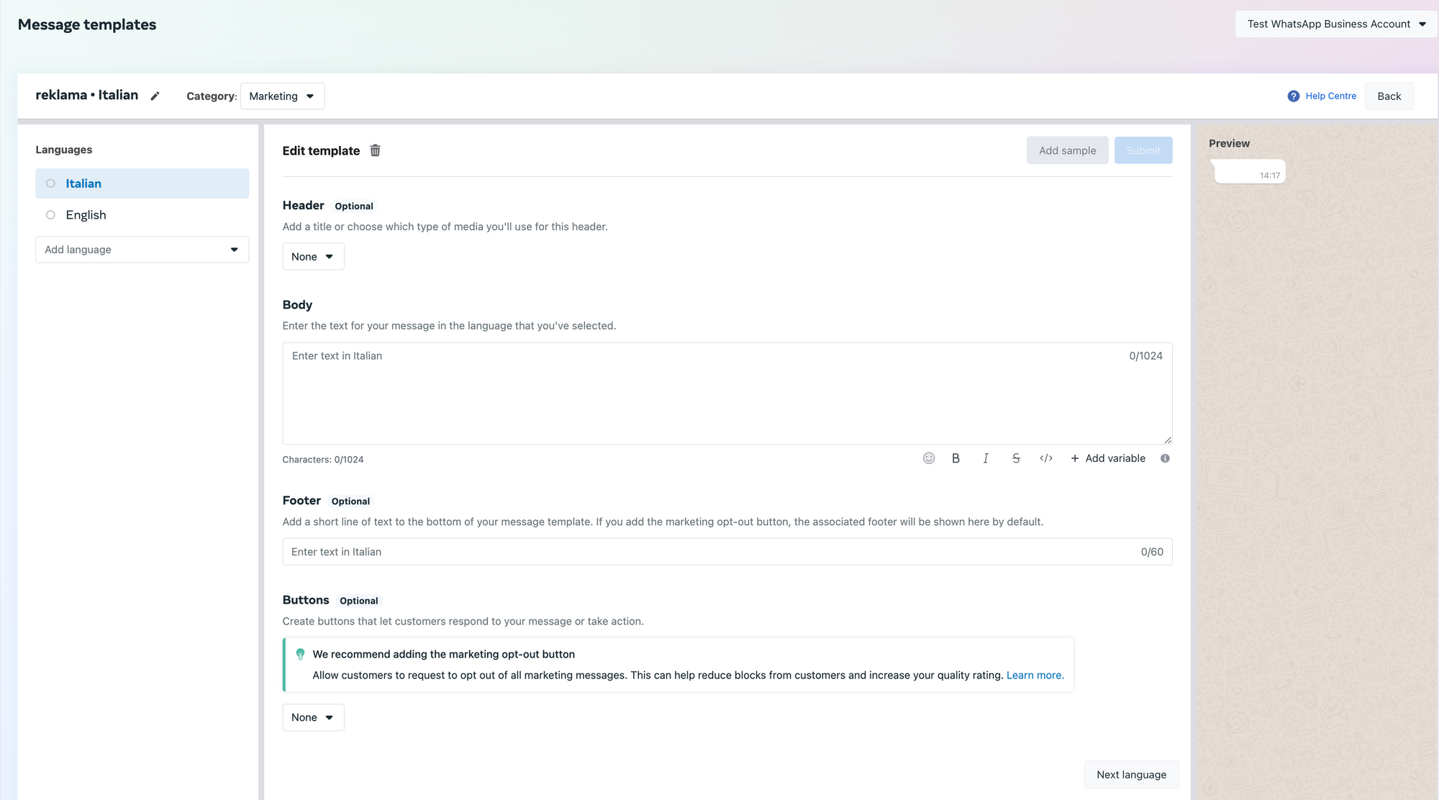Image resolution: width=1439 pixels, height=800 pixels.
Task: Click the Learn more link
Action: coord(1035,676)
